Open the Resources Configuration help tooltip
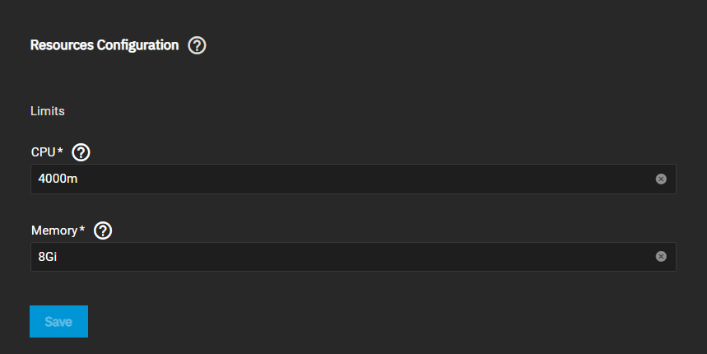Image resolution: width=707 pixels, height=354 pixels. [197, 46]
